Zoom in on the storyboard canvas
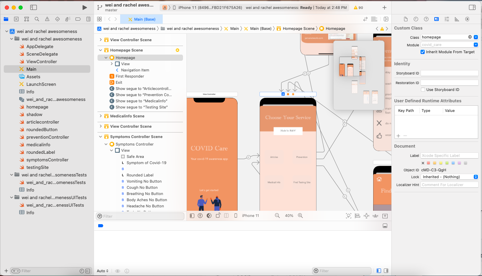Screen dimensions: 482x276 pyautogui.click(x=300, y=216)
